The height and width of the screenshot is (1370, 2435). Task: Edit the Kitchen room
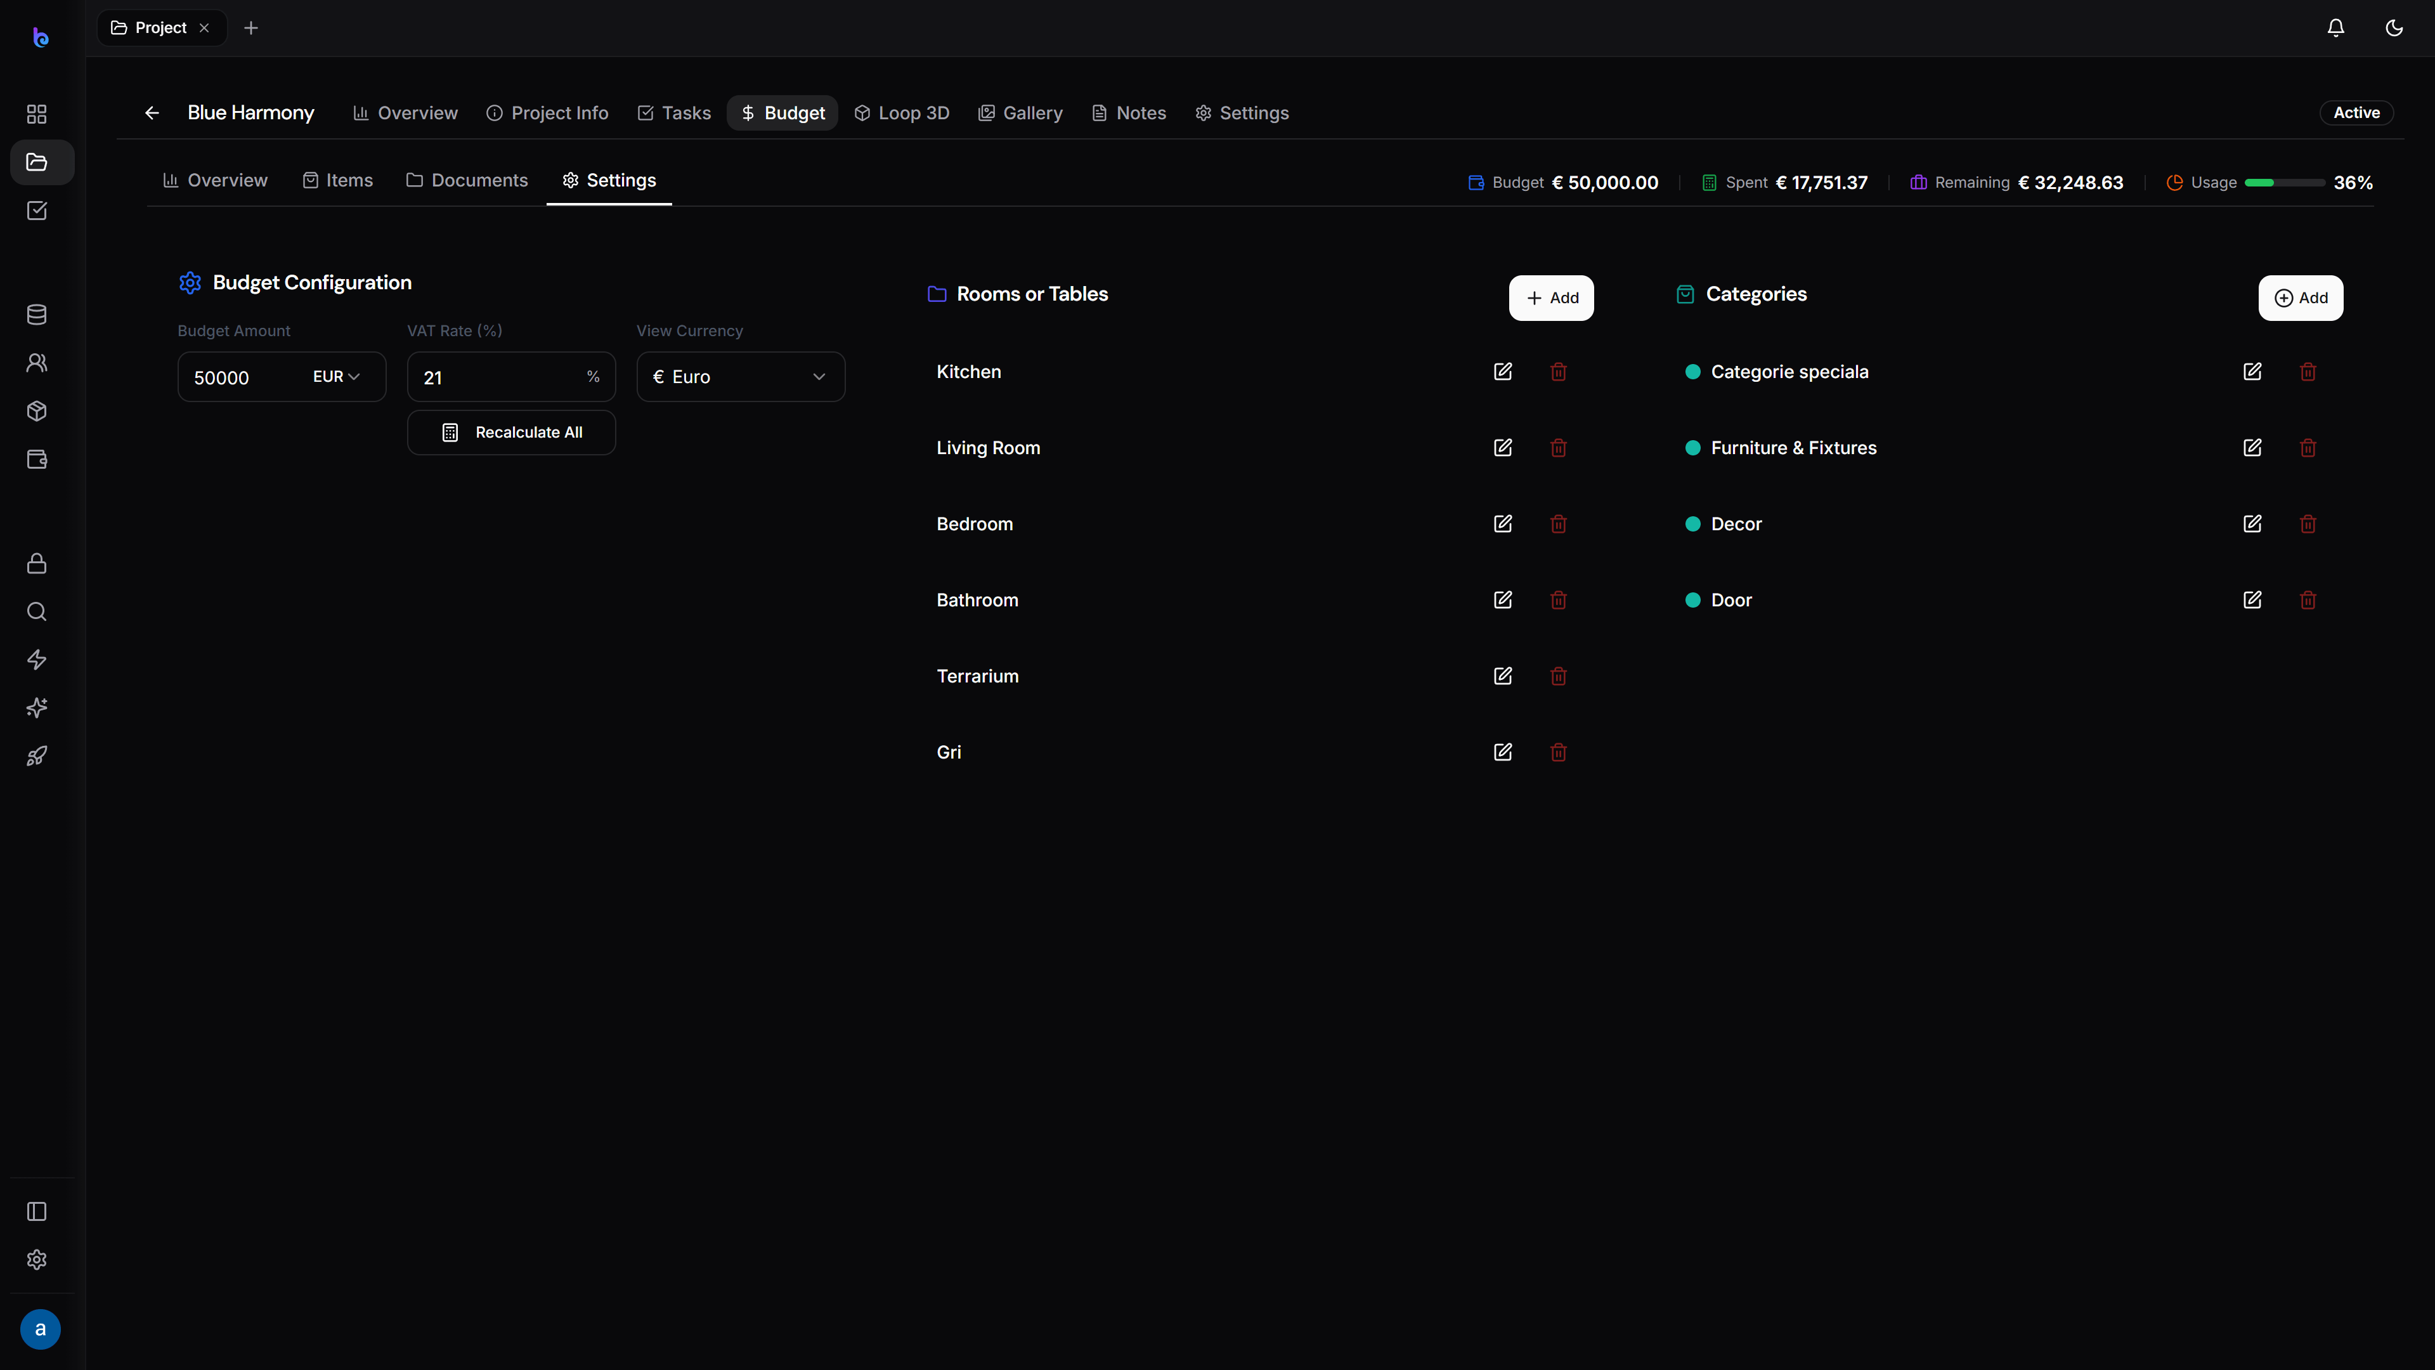(x=1503, y=372)
